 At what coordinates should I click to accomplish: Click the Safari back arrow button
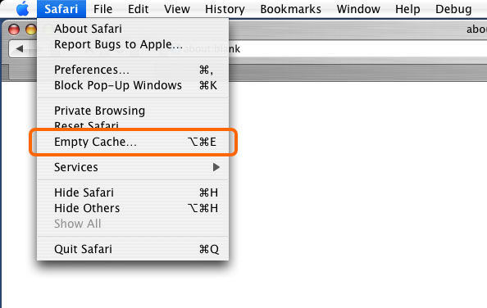tap(20, 48)
